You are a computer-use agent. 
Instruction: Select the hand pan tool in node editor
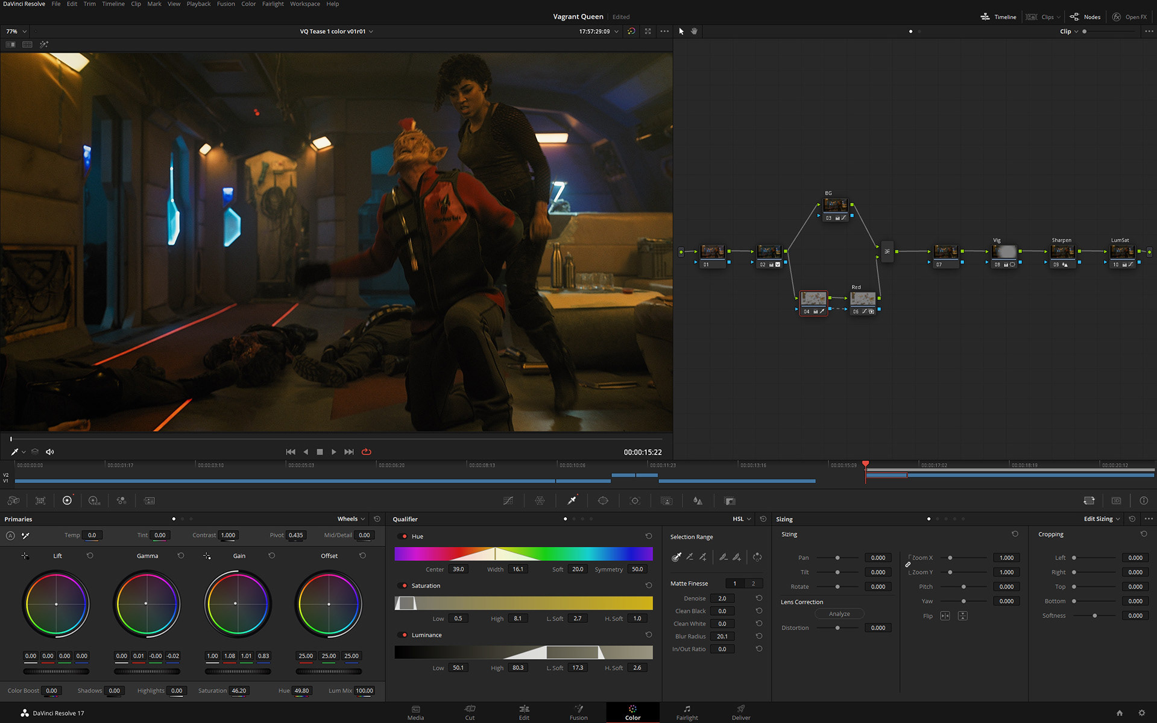(694, 31)
